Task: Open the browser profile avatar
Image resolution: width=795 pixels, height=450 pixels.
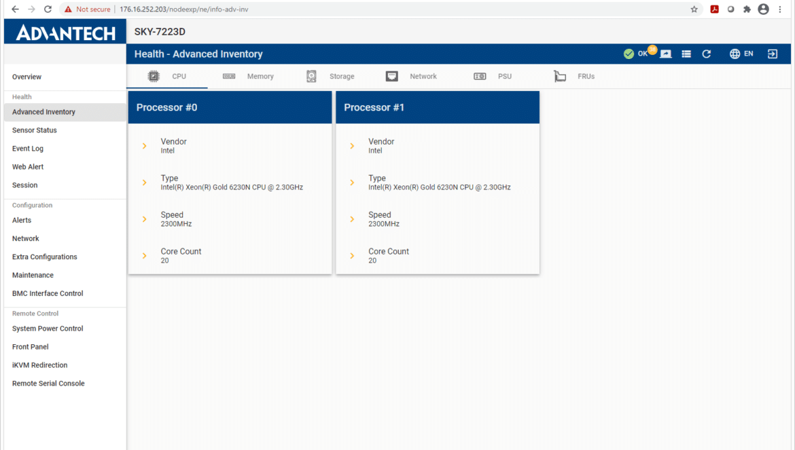Action: click(763, 9)
